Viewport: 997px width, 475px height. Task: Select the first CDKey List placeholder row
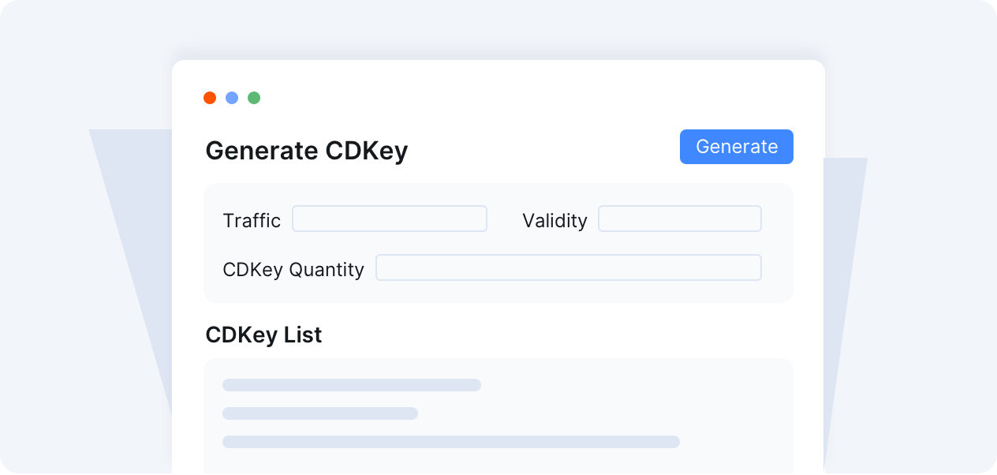(352, 385)
